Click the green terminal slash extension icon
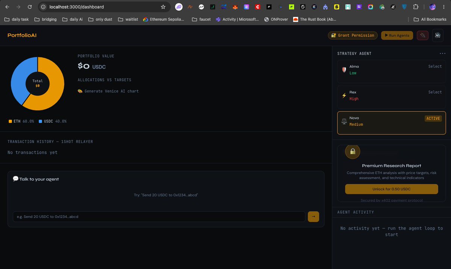 tap(213, 7)
